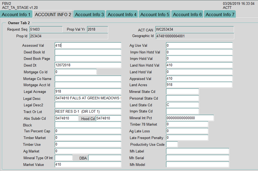Click into the Deed Dt field
This screenshot has height=171, width=258.
[88, 65]
